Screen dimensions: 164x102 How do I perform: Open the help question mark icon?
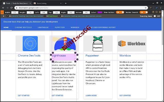[153, 12]
